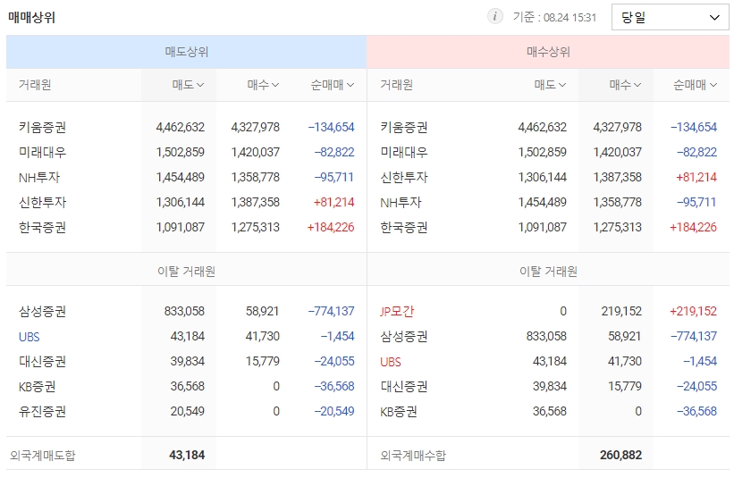Click the 거래원 header in 매도상위 table
Image resolution: width=734 pixels, height=478 pixels.
pos(35,85)
